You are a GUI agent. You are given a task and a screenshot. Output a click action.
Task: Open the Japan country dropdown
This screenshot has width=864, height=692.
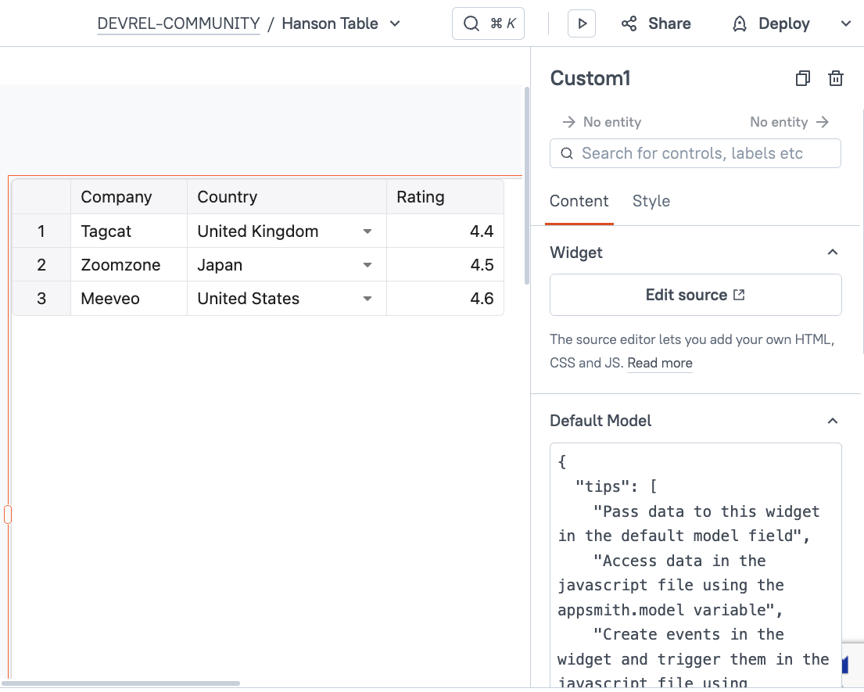[367, 265]
